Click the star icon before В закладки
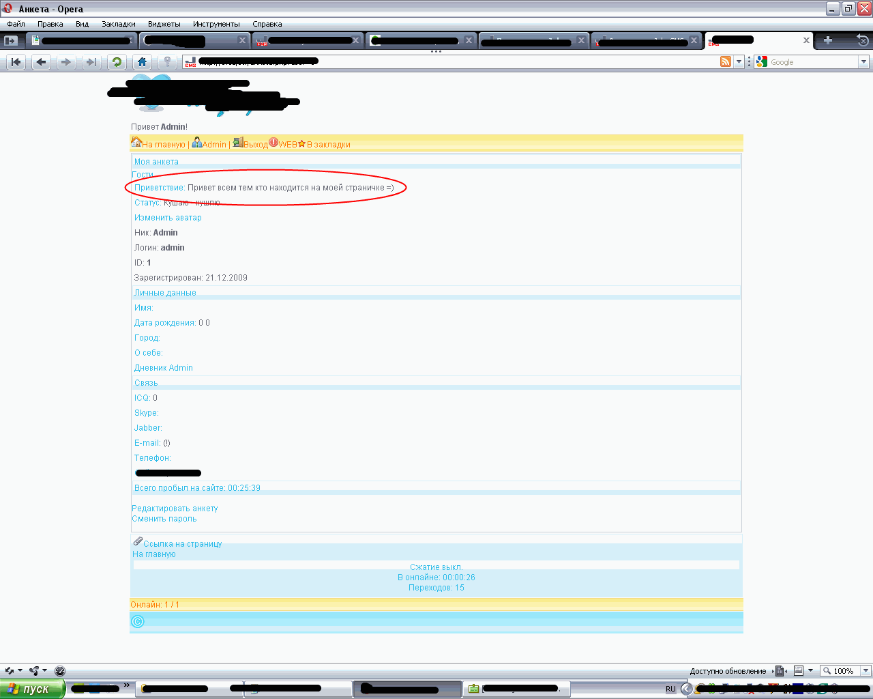 pyautogui.click(x=301, y=143)
